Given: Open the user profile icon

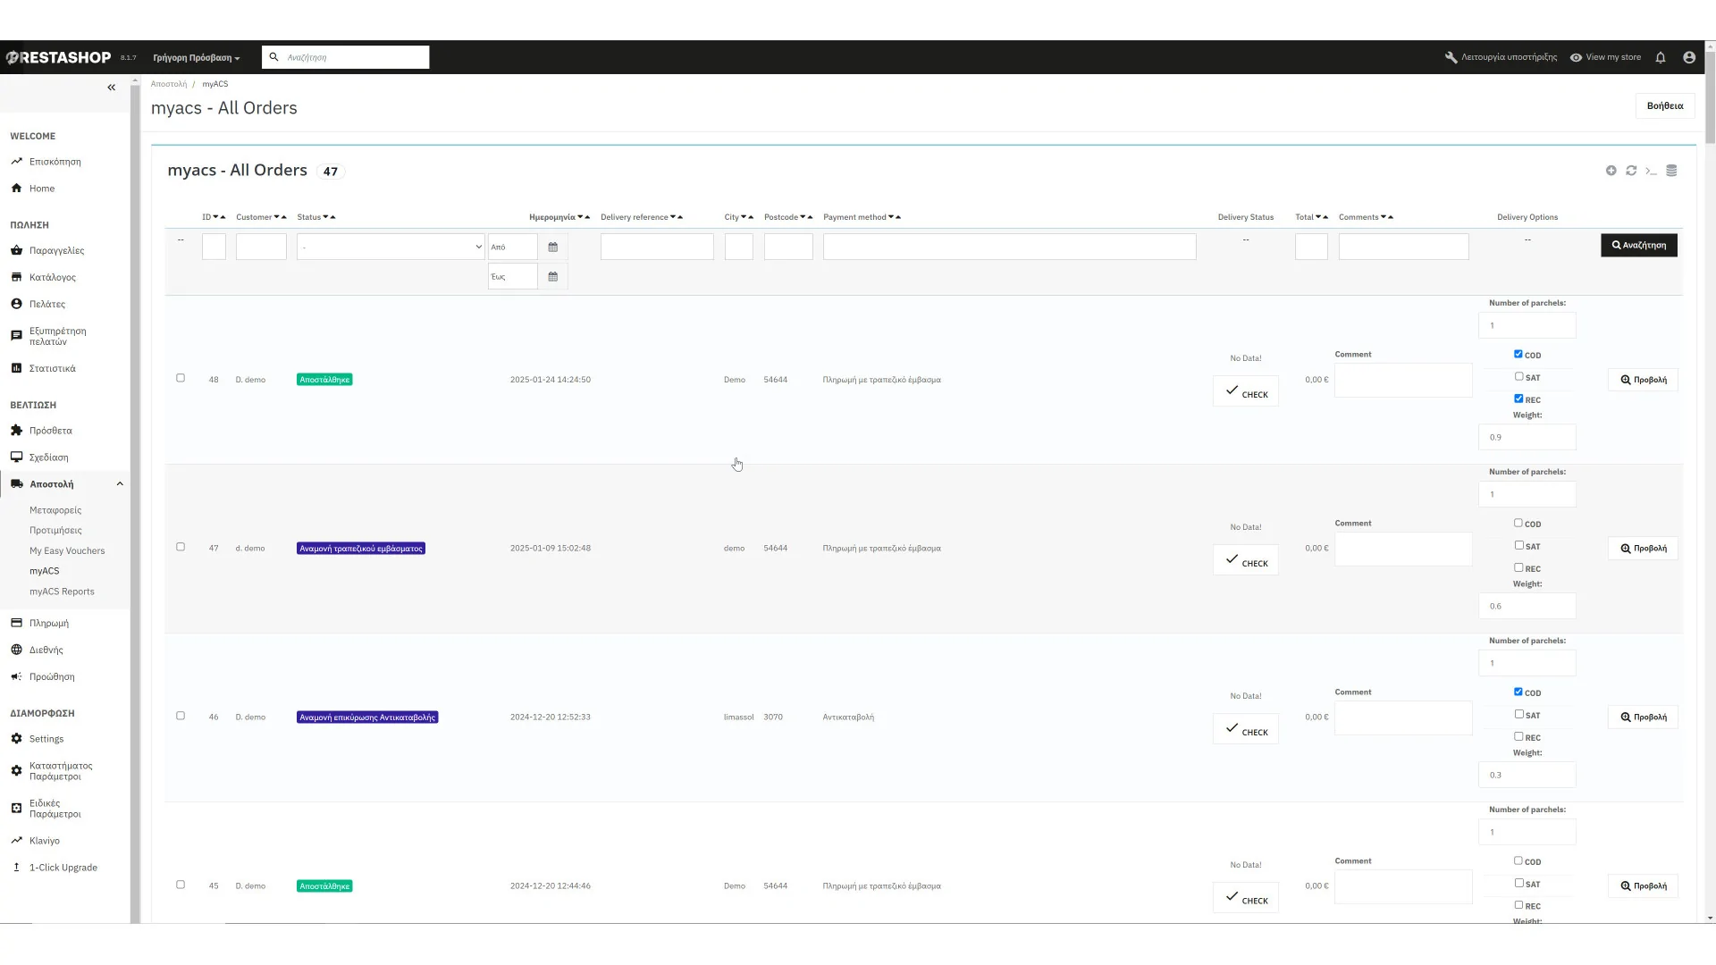Looking at the screenshot, I should [1689, 57].
